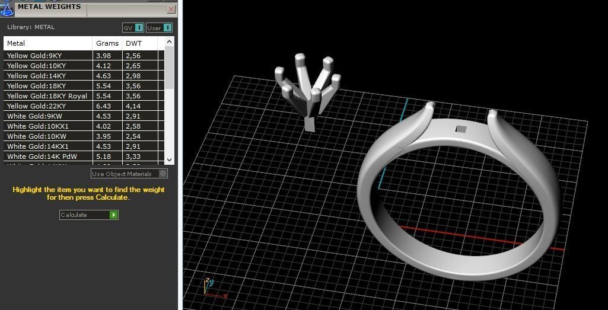Click the 4.02 grams value
The image size is (608, 310).
click(x=104, y=126)
